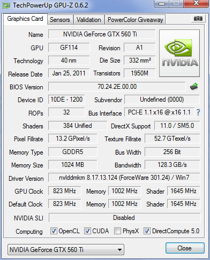Minimize the GPU-Z window
Screen dimensions: 210x260
click(162, 3)
